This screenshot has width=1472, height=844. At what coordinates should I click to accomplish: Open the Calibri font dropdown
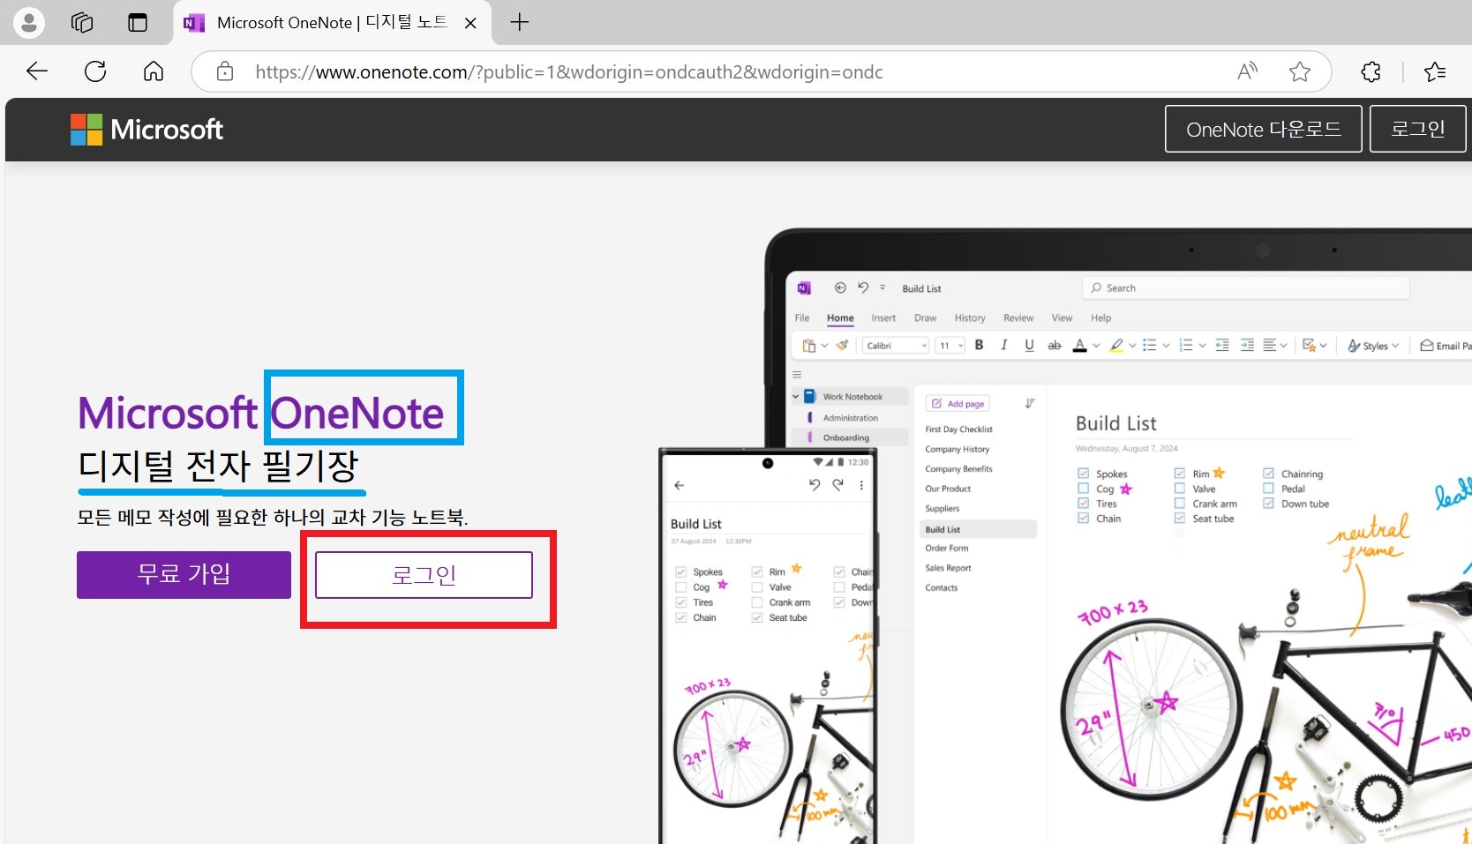[896, 346]
